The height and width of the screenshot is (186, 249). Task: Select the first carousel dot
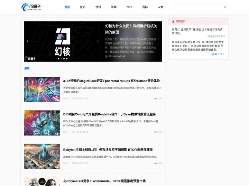pyautogui.click(x=58, y=59)
